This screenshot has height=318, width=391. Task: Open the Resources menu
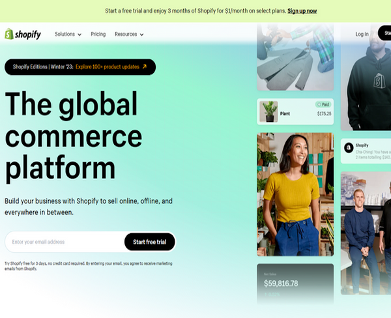point(129,34)
